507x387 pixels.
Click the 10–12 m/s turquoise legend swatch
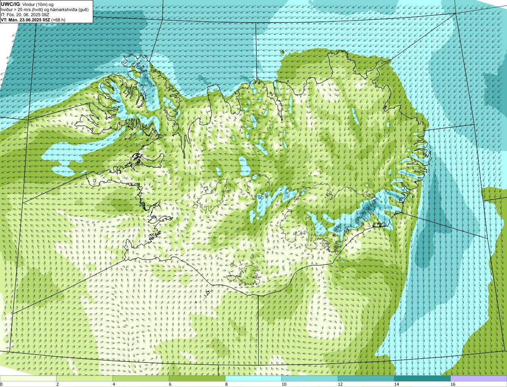(310, 378)
